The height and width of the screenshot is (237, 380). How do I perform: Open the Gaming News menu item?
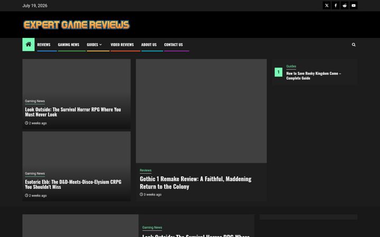click(x=68, y=45)
